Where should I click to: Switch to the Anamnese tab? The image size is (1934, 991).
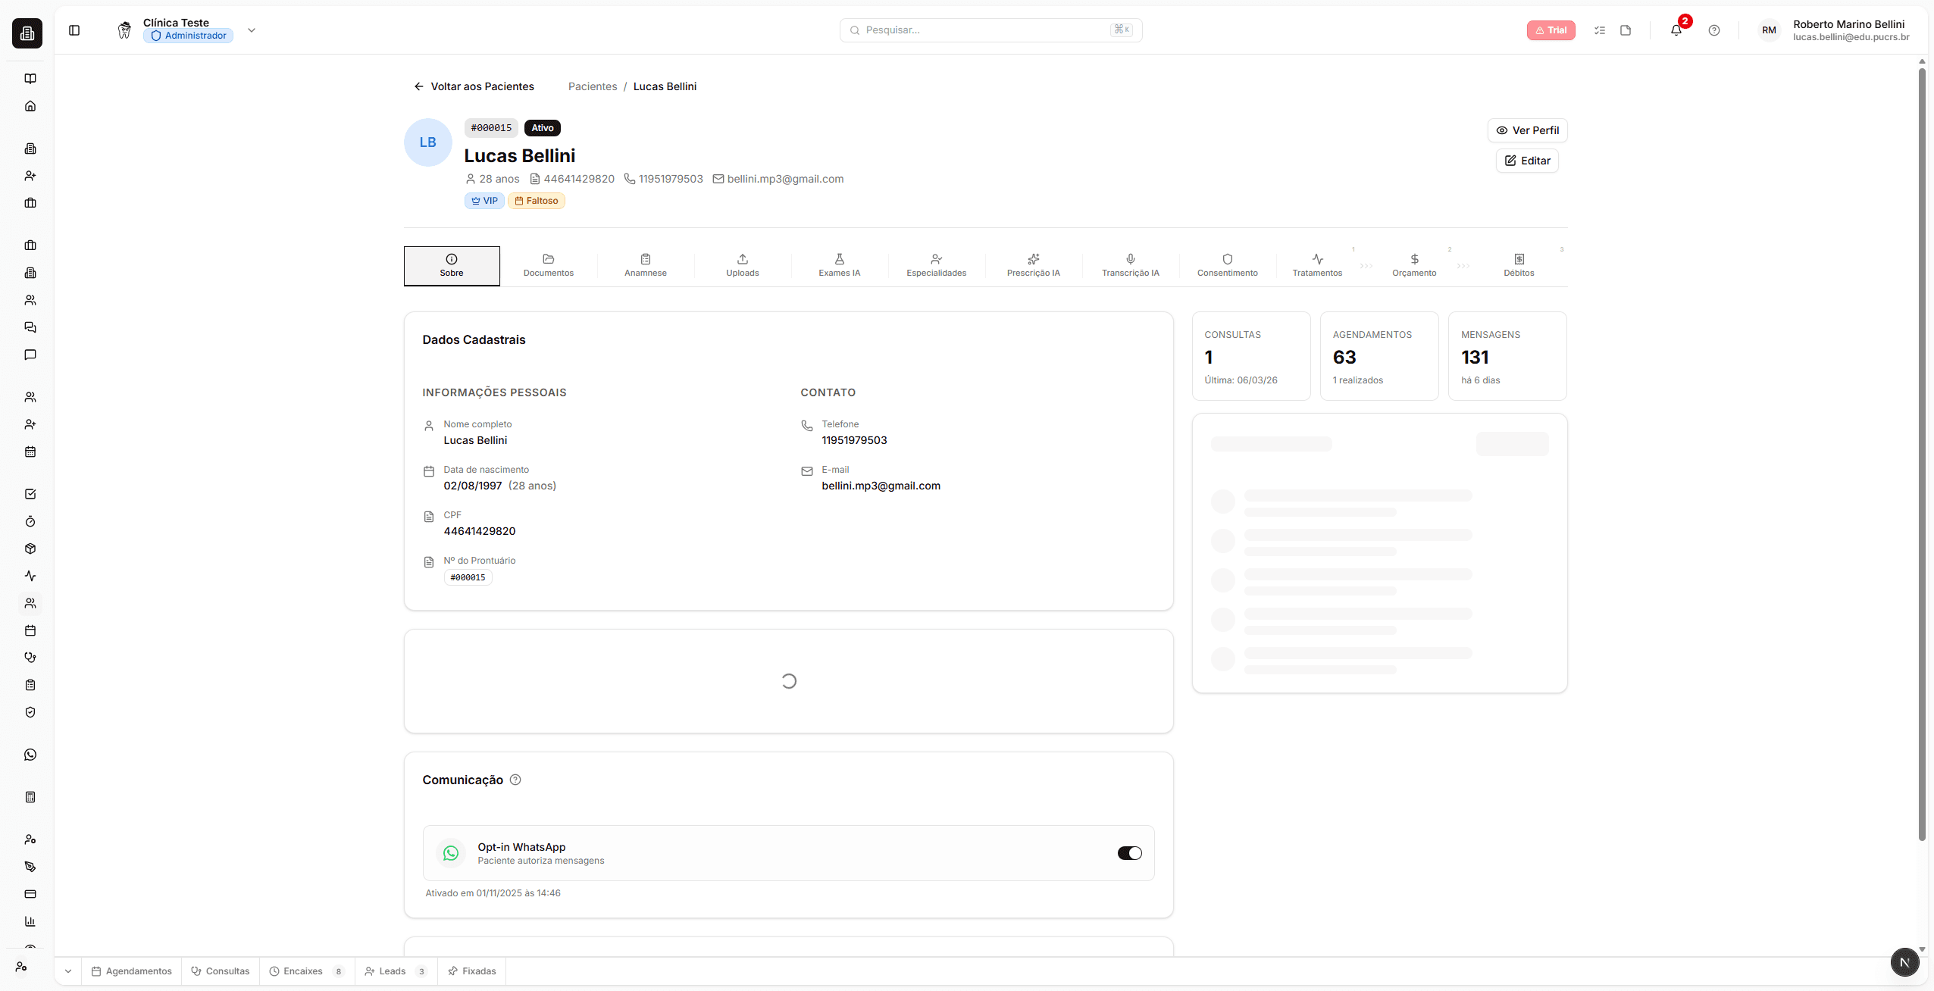coord(645,265)
